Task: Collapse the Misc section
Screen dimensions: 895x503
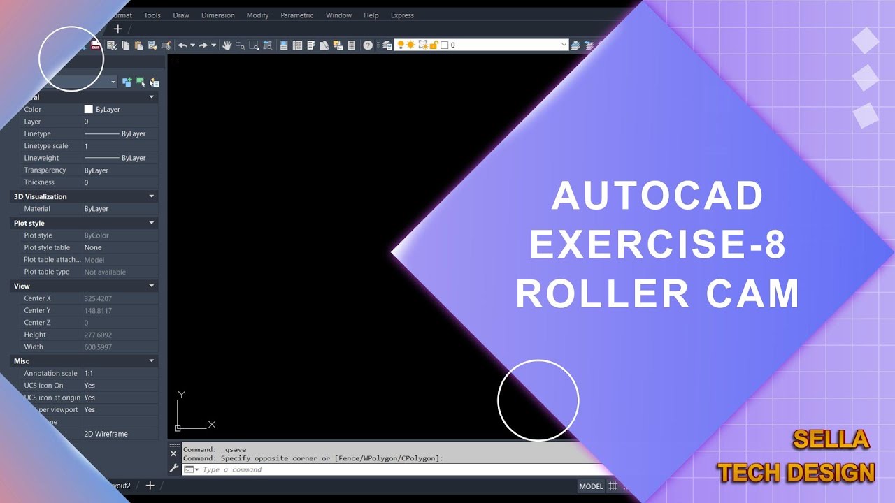Action: coord(151,360)
